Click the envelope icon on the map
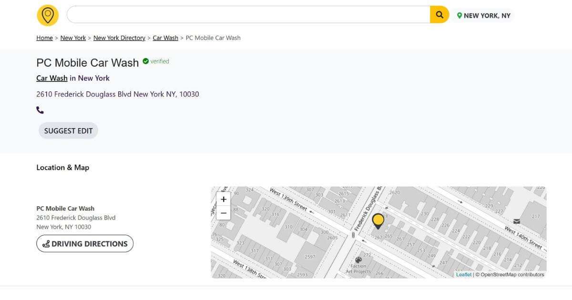Screen dimensions: 572x300 click(x=516, y=220)
